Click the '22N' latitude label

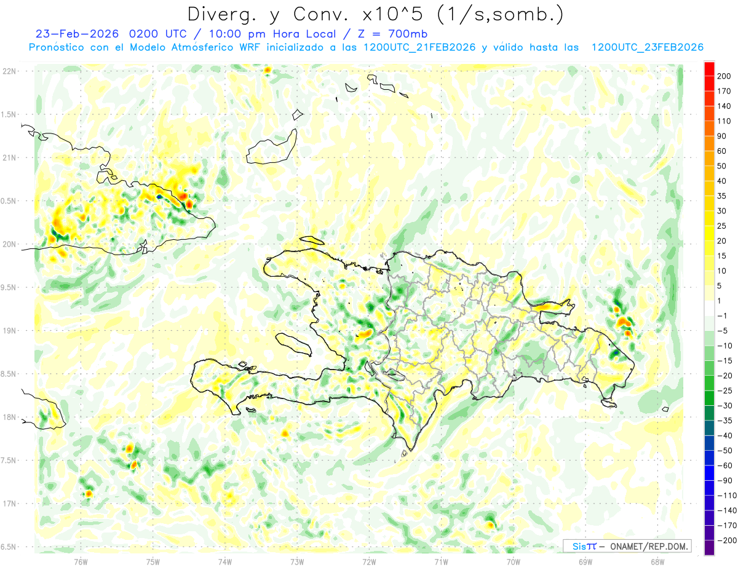[x=9, y=71]
